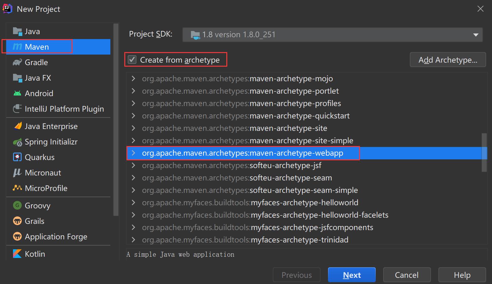Click the Application Forge icon
The height and width of the screenshot is (284, 492).
click(x=17, y=237)
